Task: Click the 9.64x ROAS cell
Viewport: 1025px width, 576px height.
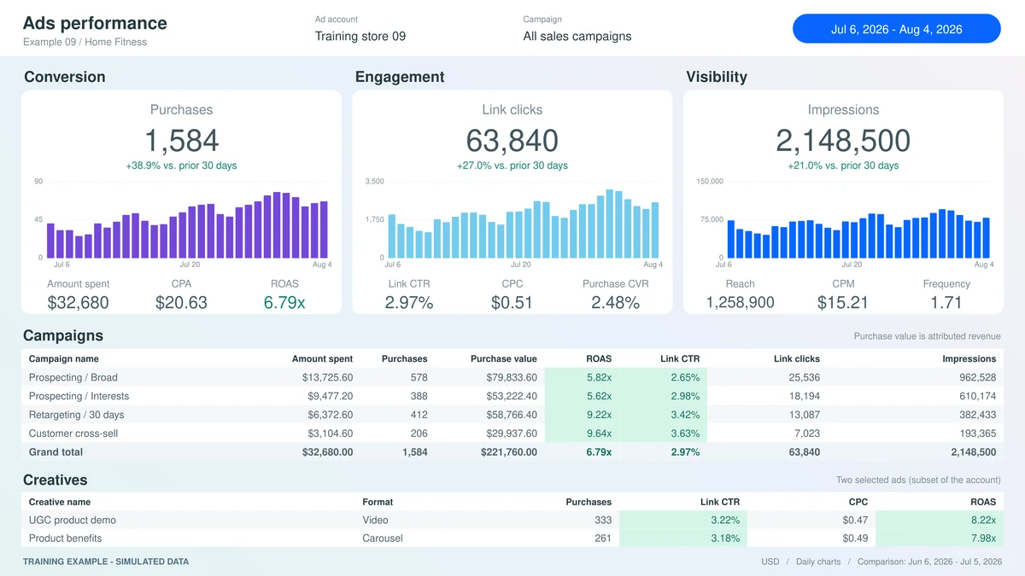Action: [x=599, y=433]
